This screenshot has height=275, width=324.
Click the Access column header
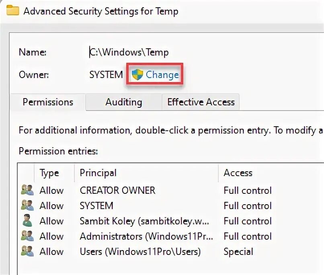pos(238,173)
